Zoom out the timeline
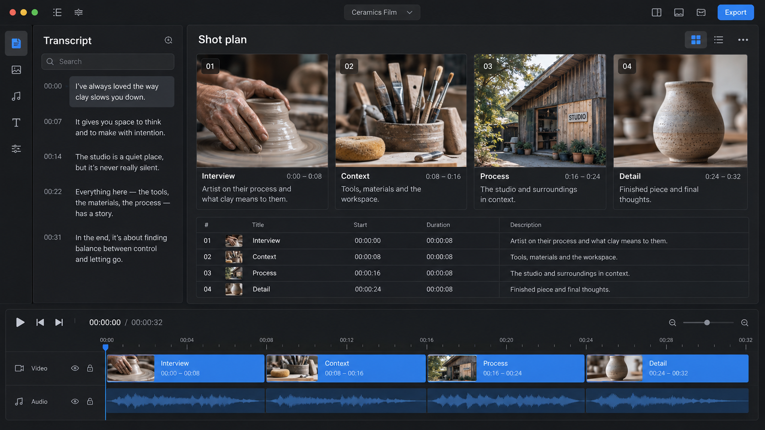Screen dimensions: 765x430 [x=673, y=323]
